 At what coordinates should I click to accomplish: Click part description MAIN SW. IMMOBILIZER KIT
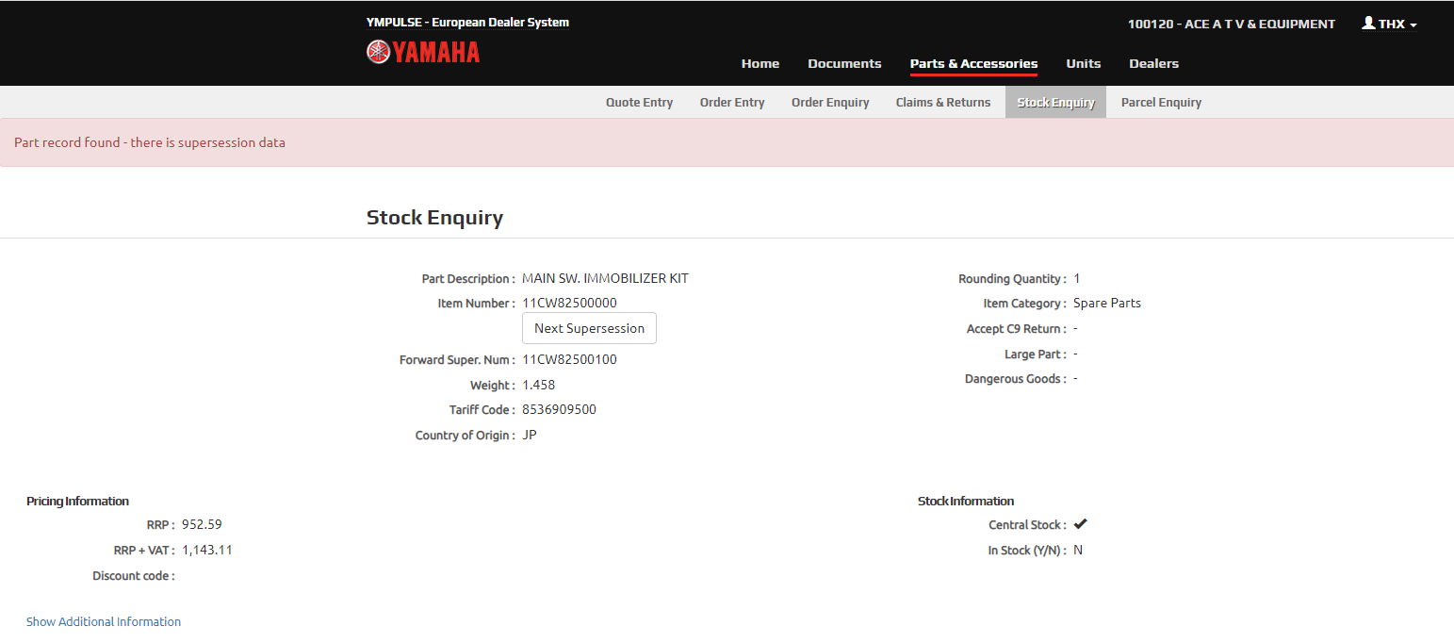pos(605,278)
